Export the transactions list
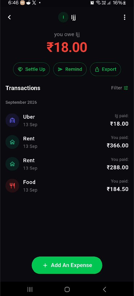 105,69
